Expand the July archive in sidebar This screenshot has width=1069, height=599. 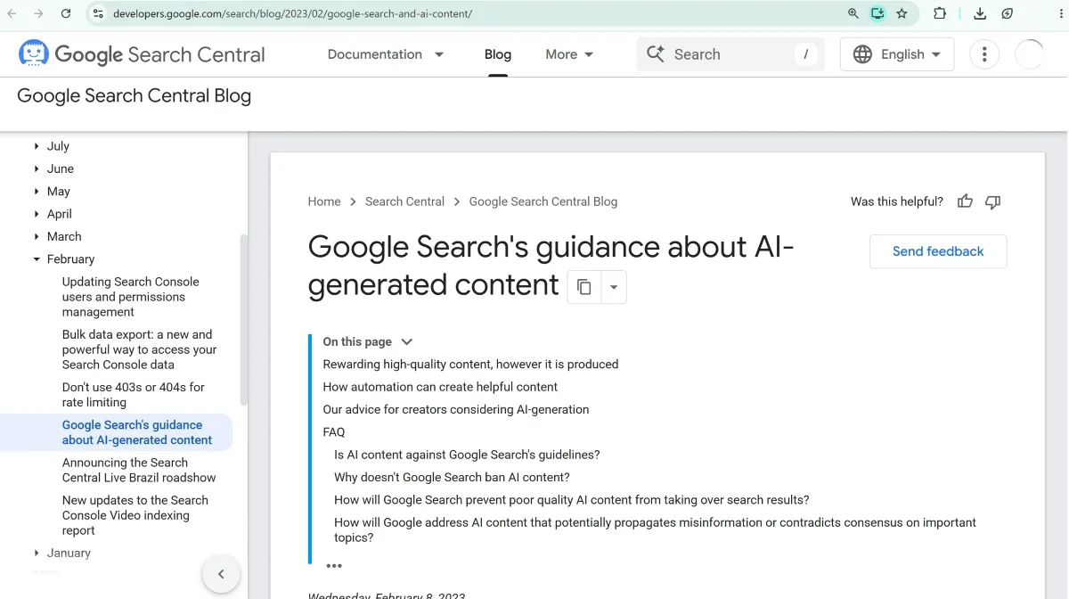37,146
